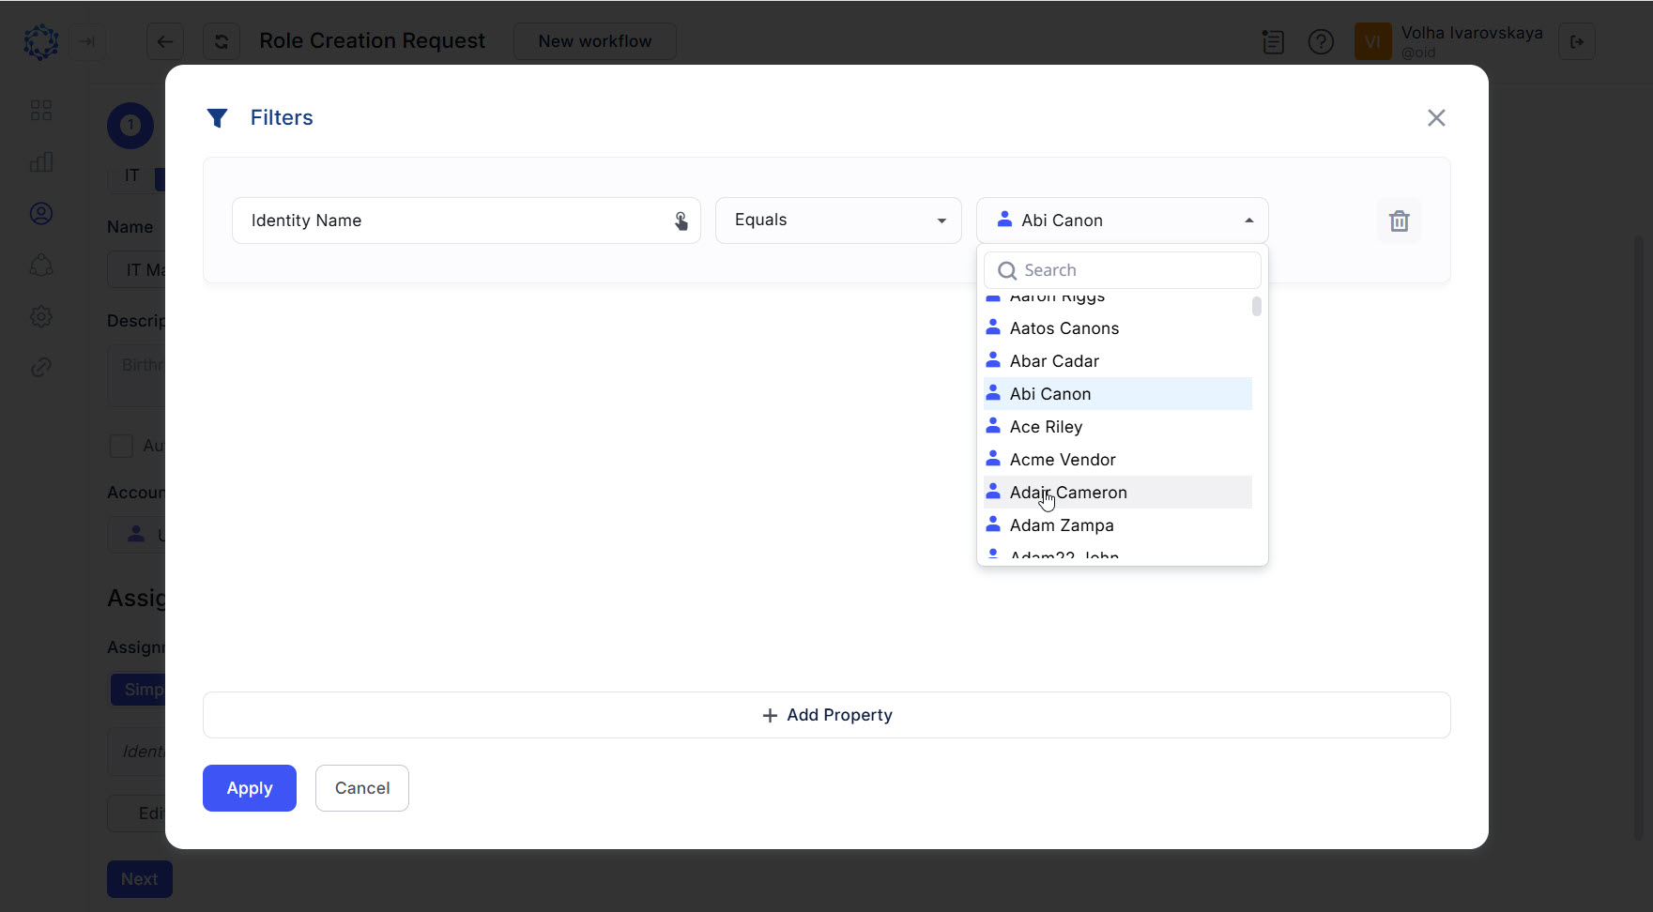This screenshot has height=912, width=1653.
Task: Collapse the sidebar using the arrow icon
Action: pos(87,41)
